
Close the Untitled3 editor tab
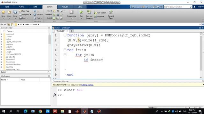click(x=67, y=31)
